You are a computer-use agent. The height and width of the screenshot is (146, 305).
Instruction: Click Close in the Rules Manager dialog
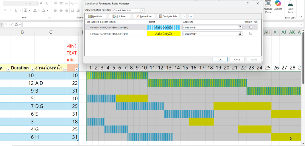[x=237, y=60]
